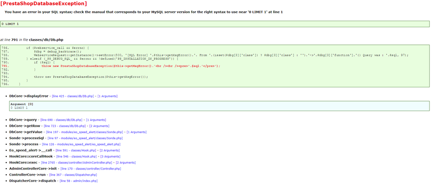Click the SQL syntax error message
This screenshot has height=195, width=433.
pos(144,12)
